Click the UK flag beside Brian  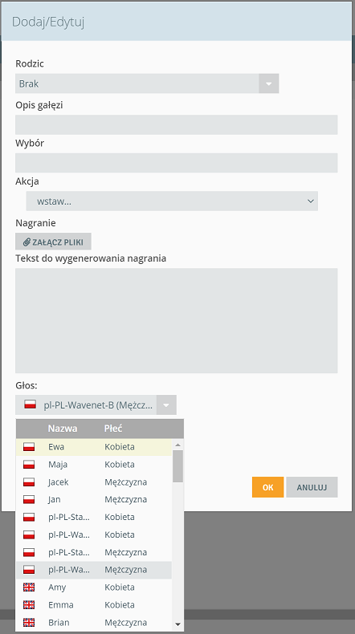[29, 622]
